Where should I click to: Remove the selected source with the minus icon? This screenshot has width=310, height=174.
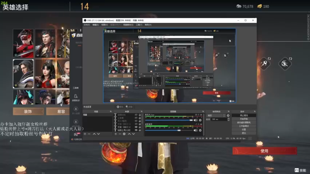(x=120, y=134)
